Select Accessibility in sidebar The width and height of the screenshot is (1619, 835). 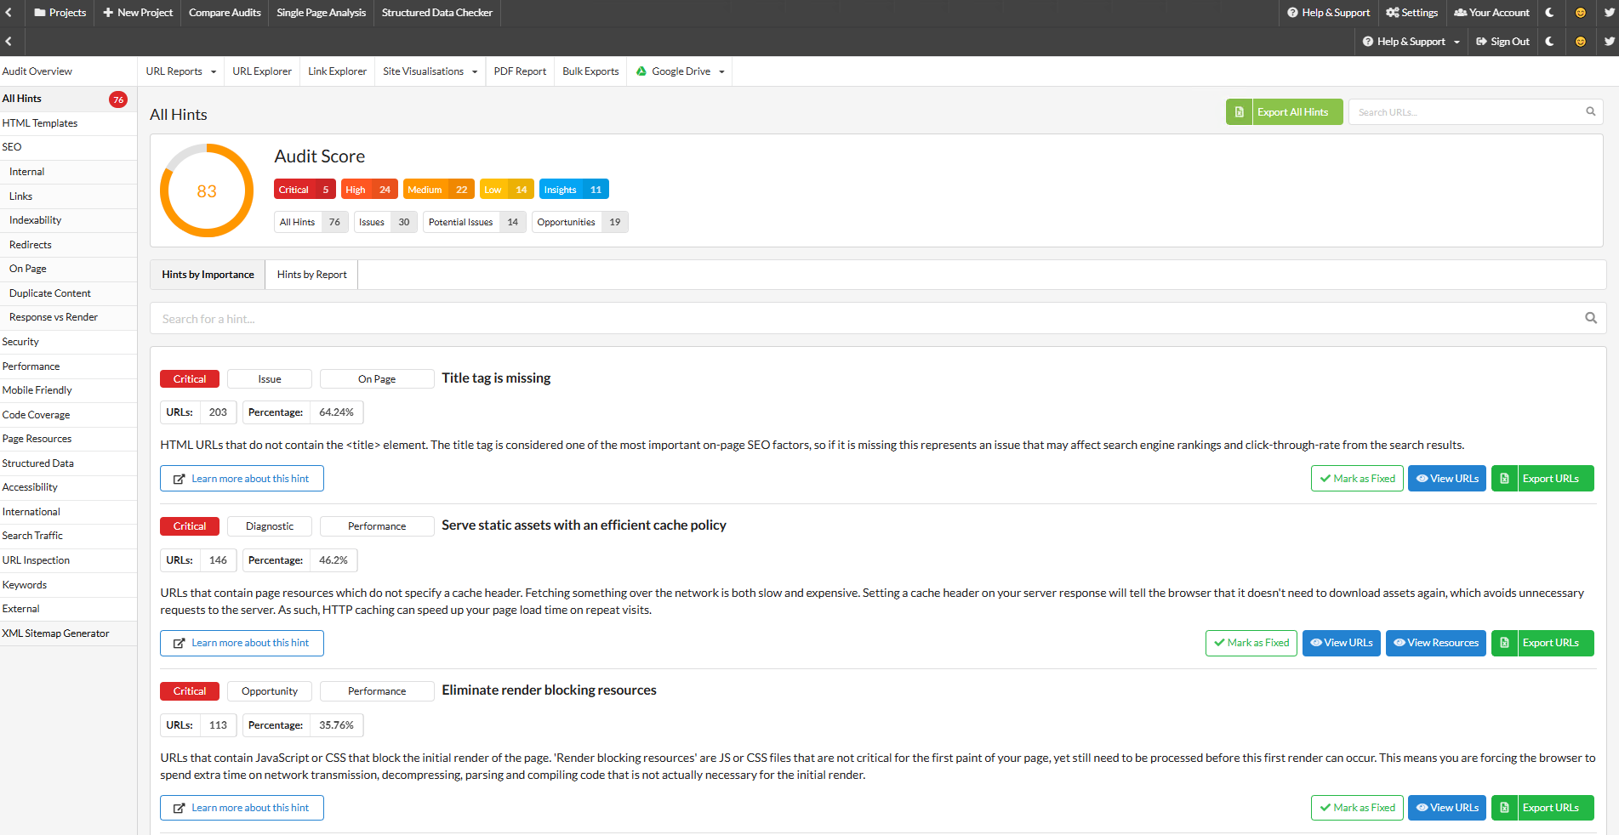pyautogui.click(x=68, y=487)
